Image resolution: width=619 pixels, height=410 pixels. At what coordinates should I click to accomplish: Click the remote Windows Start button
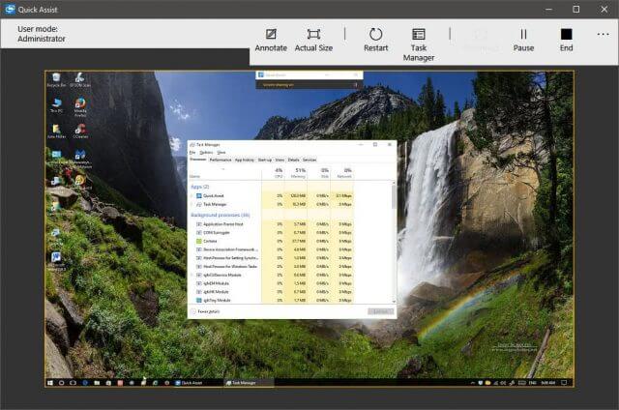coord(50,383)
